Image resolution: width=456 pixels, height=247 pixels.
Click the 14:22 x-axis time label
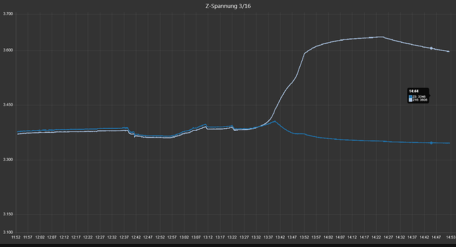pos(376,237)
